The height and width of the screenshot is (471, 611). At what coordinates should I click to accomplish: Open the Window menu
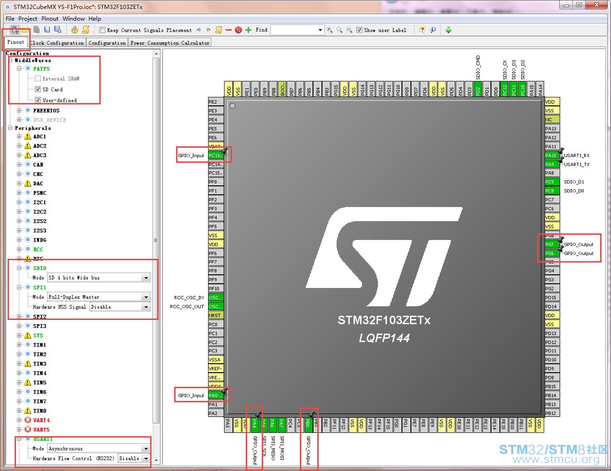pyautogui.click(x=74, y=19)
